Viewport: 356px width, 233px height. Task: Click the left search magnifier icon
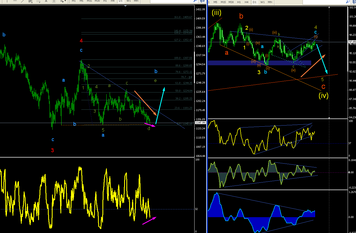pos(196,1)
